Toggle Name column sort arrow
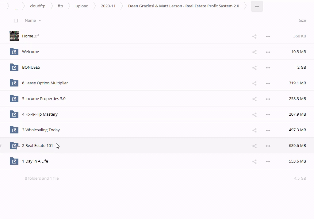Viewport: 314px width, 219px height. click(40, 21)
